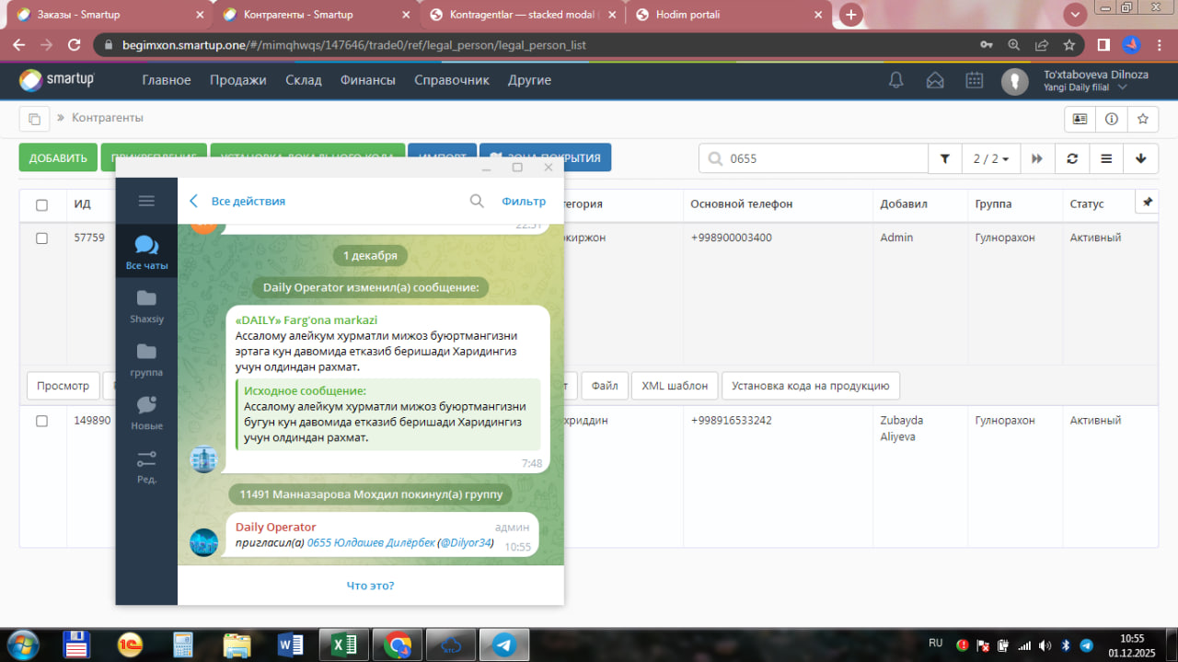Open Новые folder in Telegram
This screenshot has height=662, width=1178.
[146, 412]
